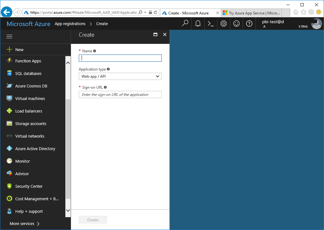Click New in the sidebar

(35, 50)
